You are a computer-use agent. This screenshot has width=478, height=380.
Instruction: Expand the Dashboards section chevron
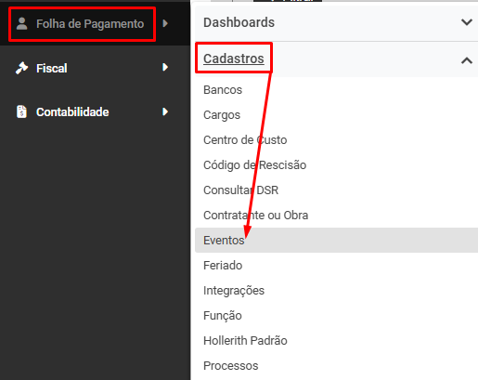tap(467, 22)
